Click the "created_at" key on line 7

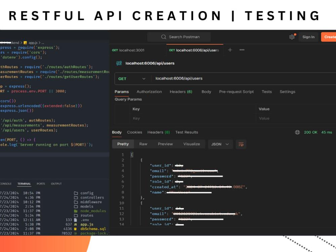(x=164, y=187)
